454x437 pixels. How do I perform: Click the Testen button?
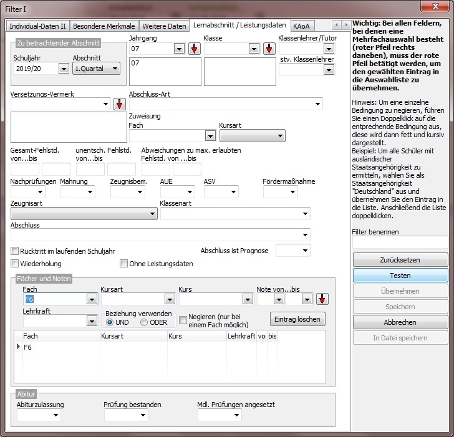400,276
